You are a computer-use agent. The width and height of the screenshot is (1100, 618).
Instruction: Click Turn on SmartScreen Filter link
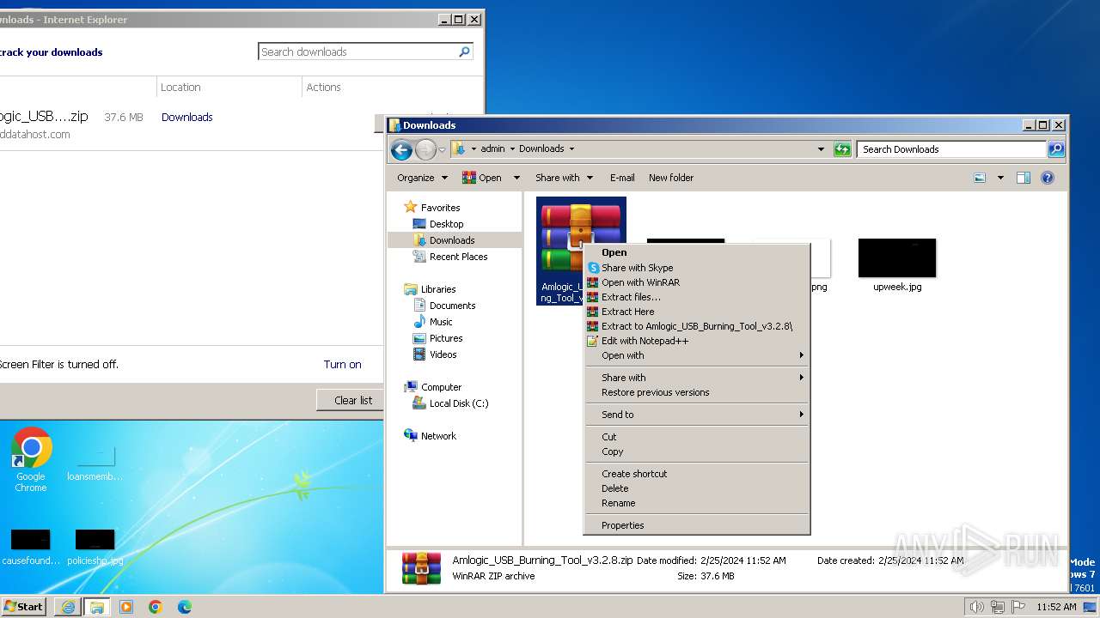pyautogui.click(x=342, y=364)
